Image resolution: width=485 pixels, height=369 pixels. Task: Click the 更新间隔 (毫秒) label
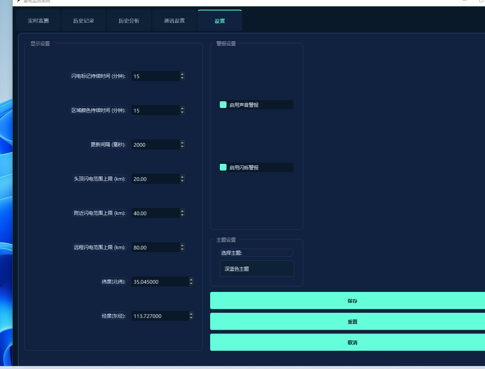coord(108,144)
